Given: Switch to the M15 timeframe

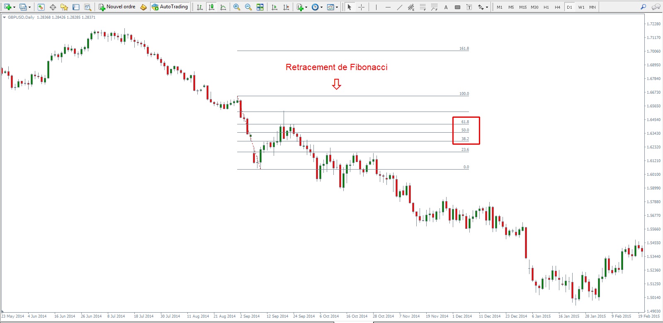Looking at the screenshot, I should [523, 7].
